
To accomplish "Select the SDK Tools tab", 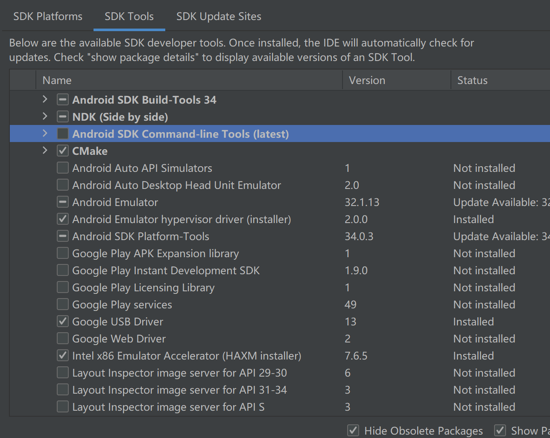I will click(129, 16).
